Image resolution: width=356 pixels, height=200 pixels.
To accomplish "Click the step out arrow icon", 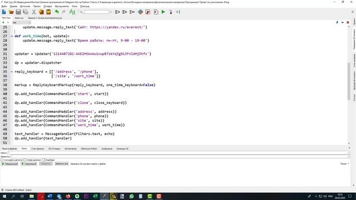I will 178,12.
